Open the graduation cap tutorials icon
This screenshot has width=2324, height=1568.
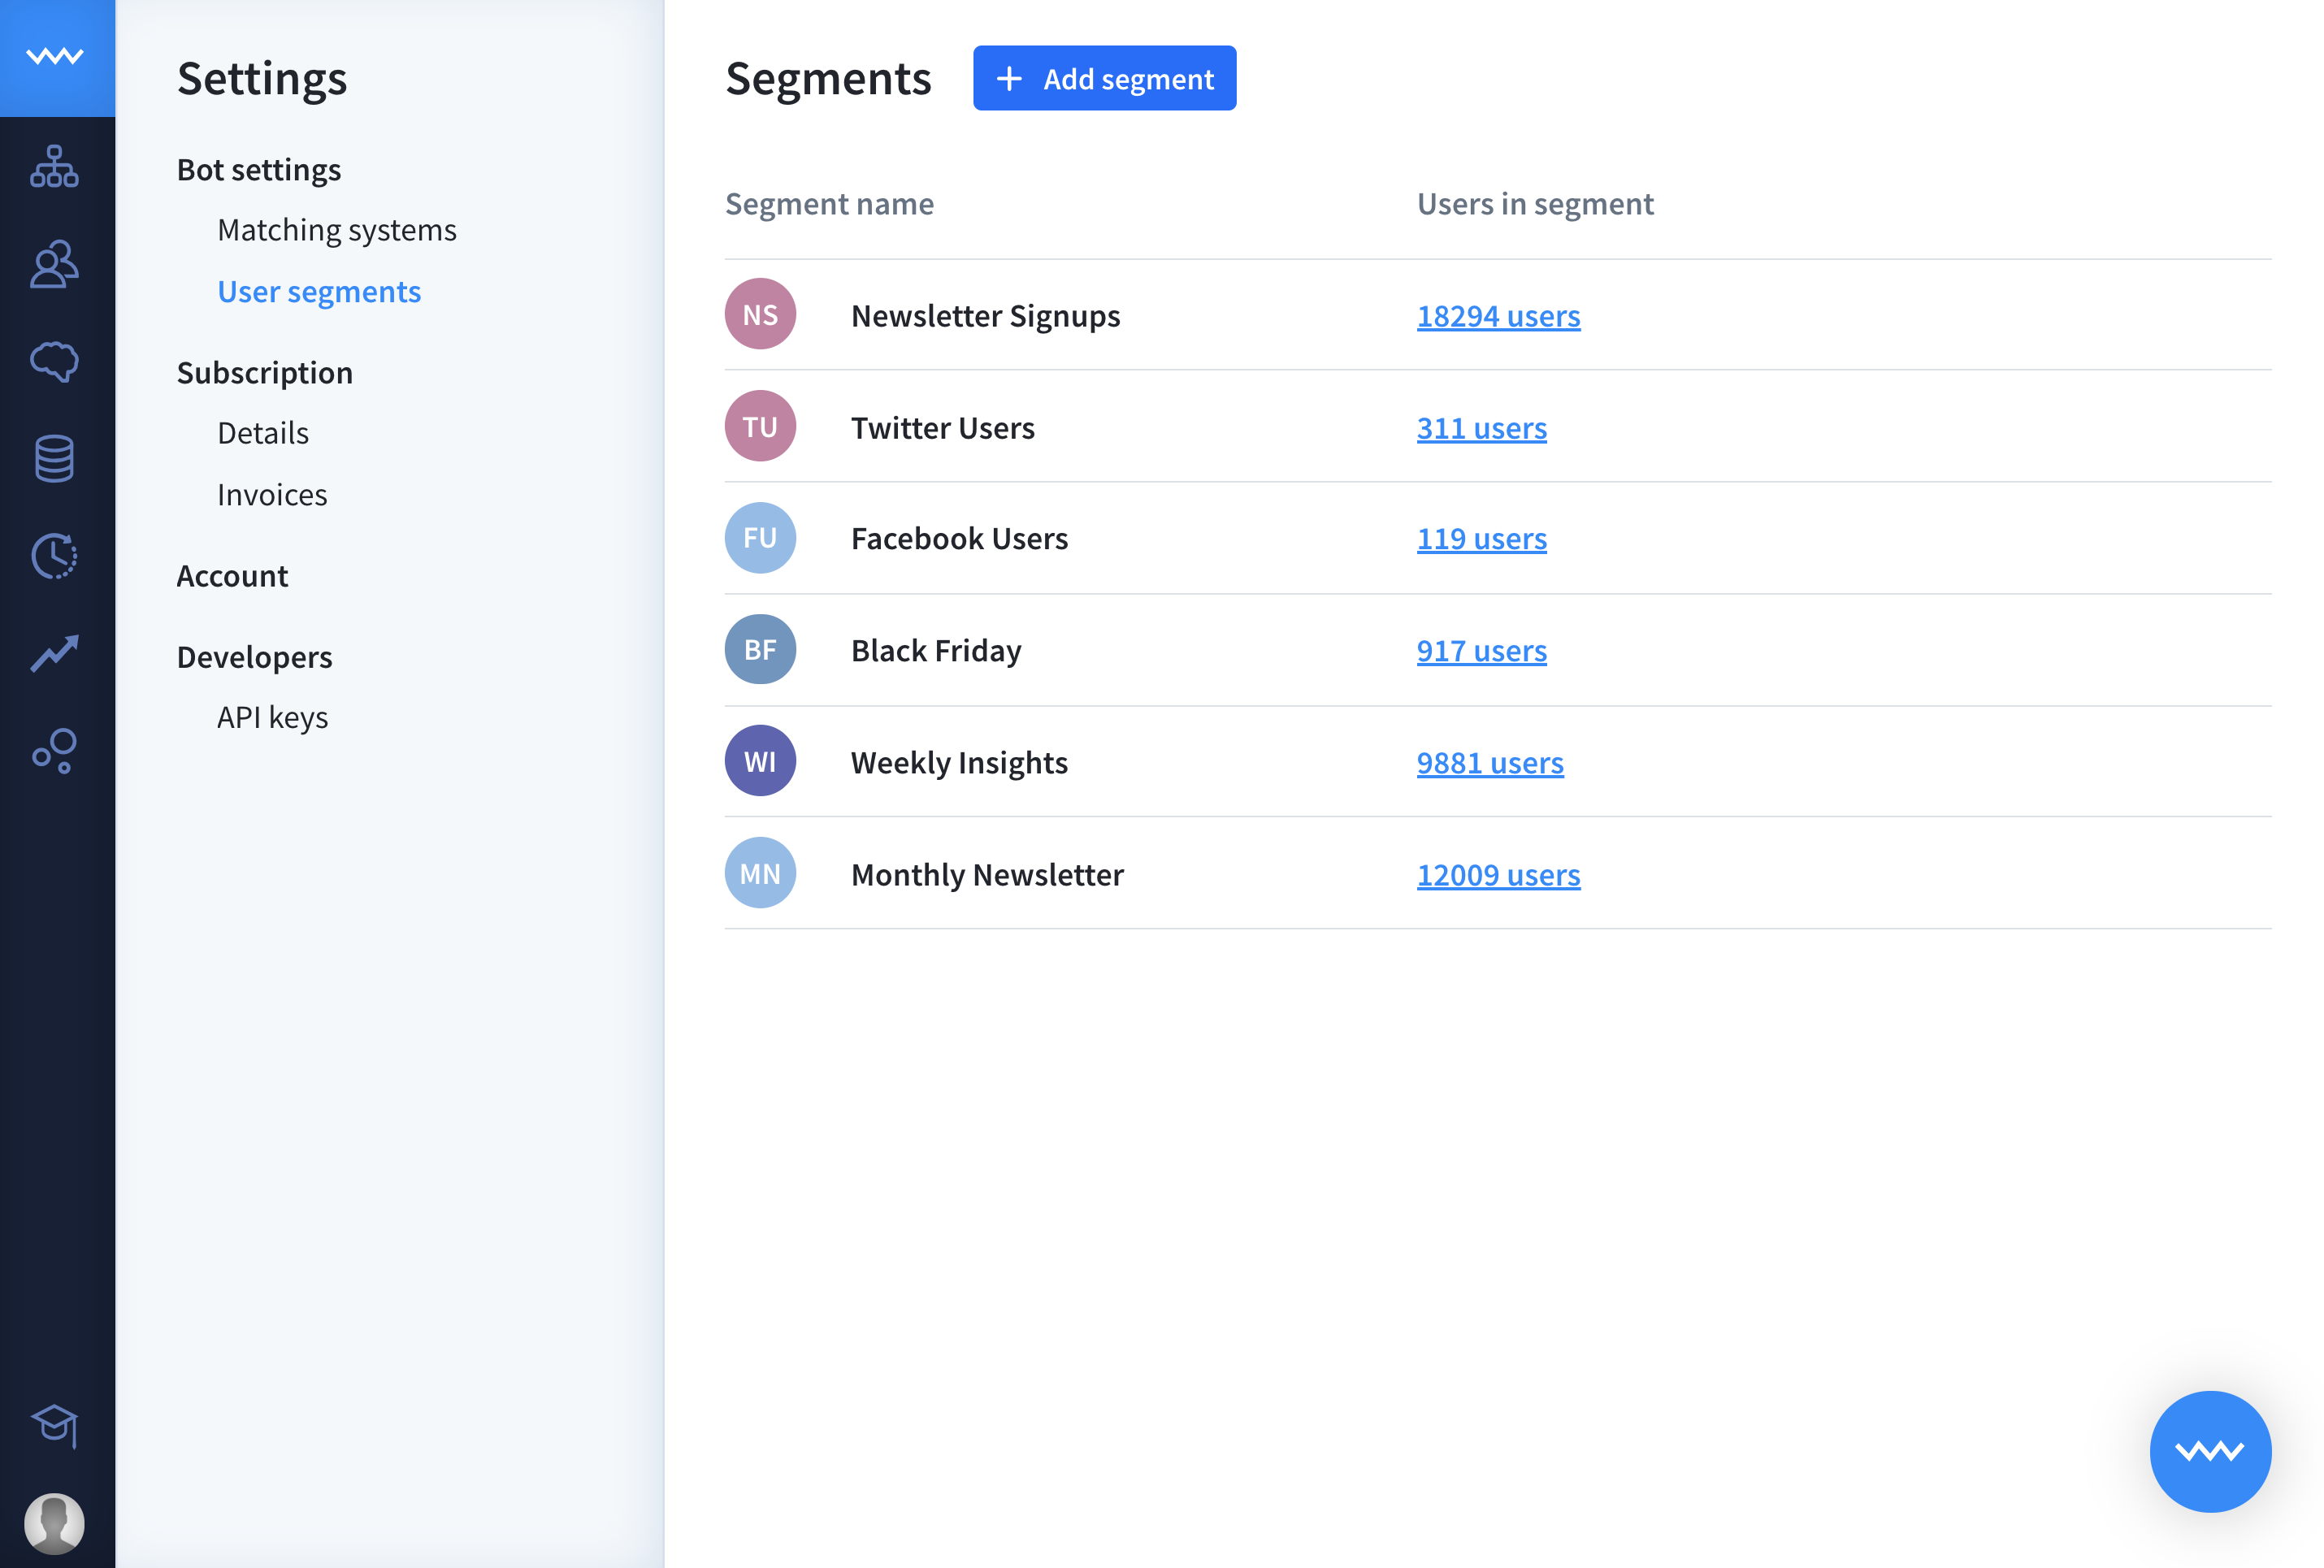click(56, 1427)
